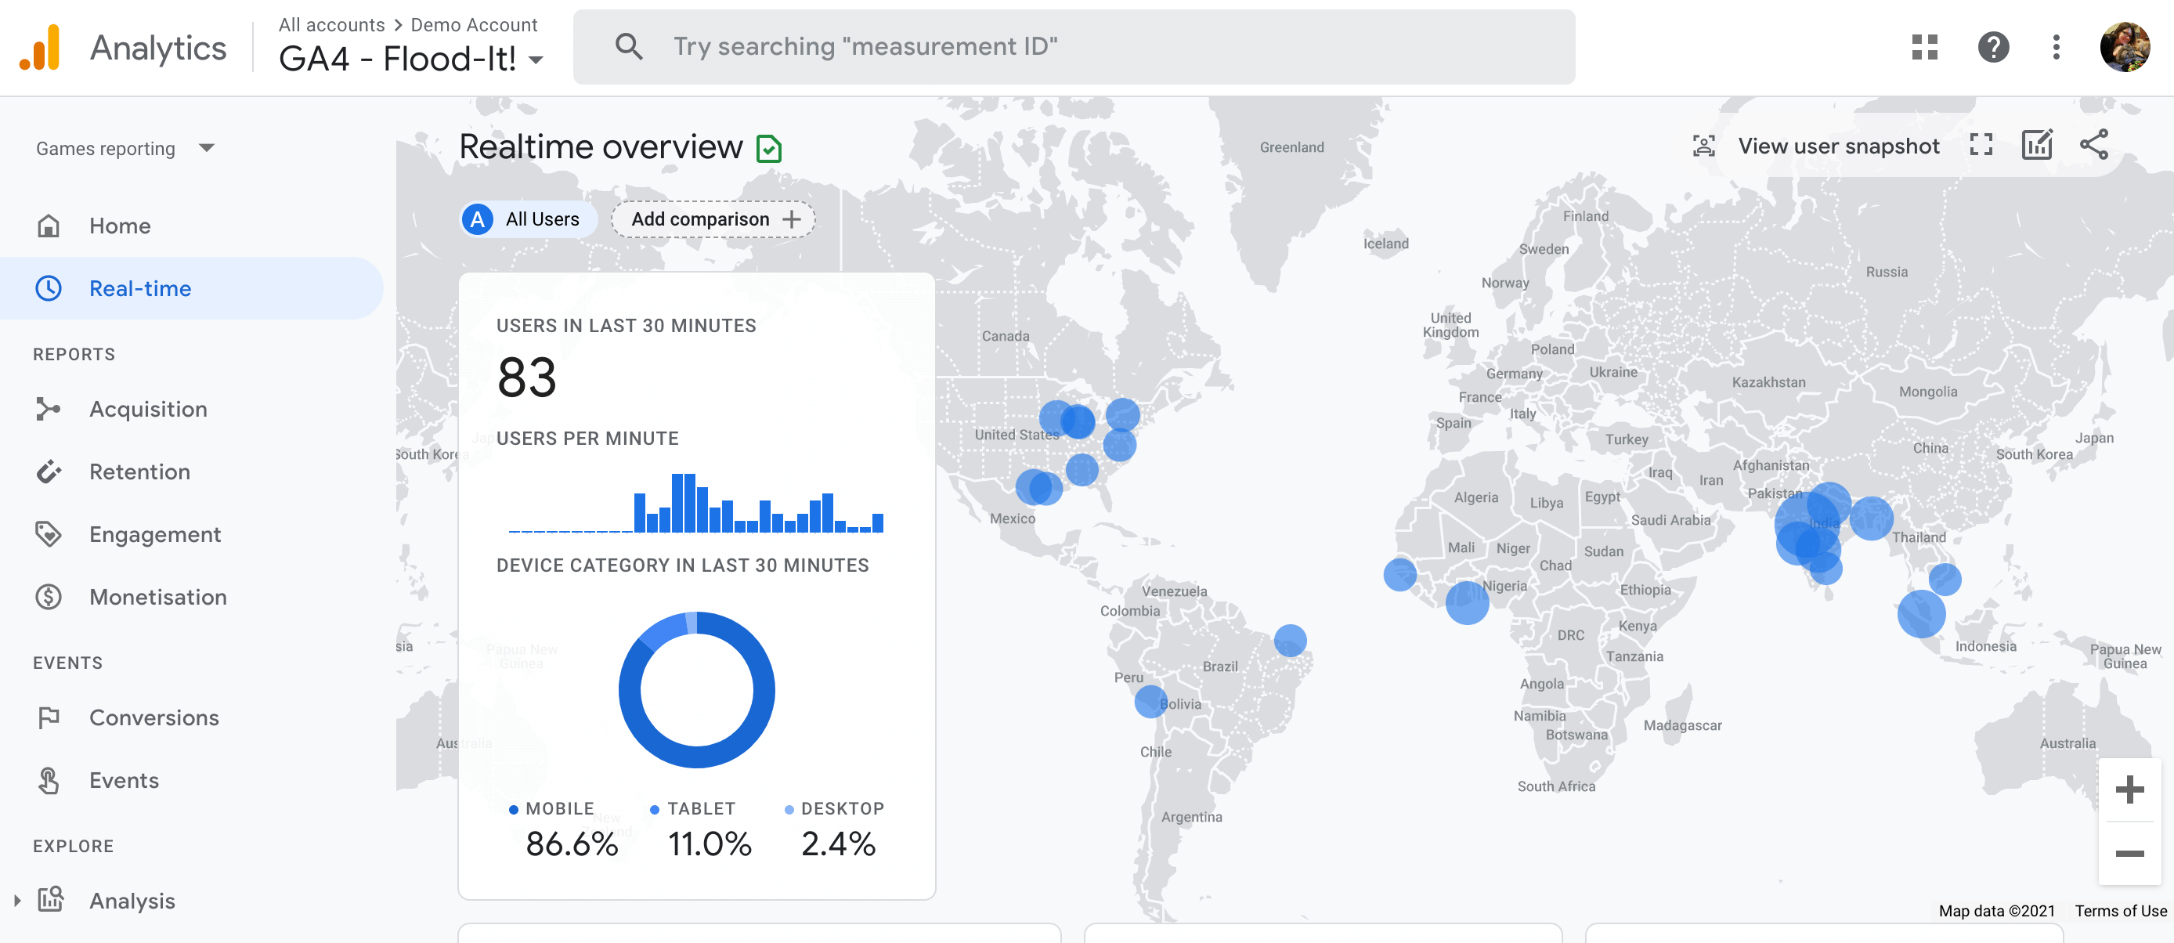
Task: Open the Help menu
Action: tap(1994, 48)
